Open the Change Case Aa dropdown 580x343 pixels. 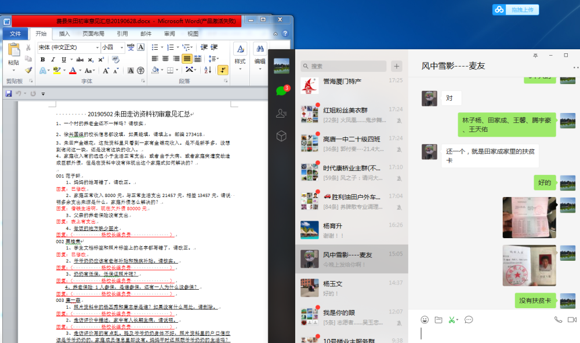[90, 71]
